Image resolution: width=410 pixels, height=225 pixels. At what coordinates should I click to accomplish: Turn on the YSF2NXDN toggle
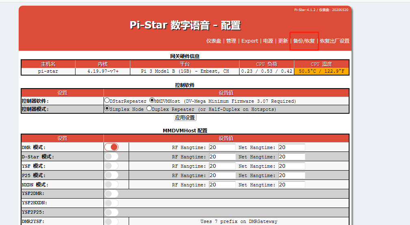(111, 203)
